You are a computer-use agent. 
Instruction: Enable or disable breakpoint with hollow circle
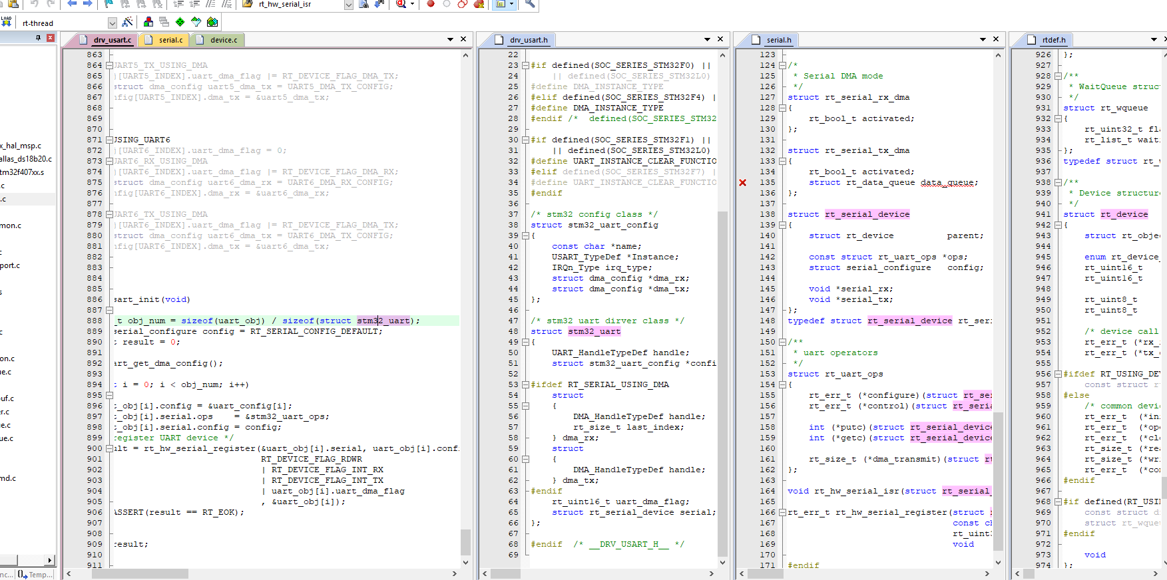click(446, 3)
